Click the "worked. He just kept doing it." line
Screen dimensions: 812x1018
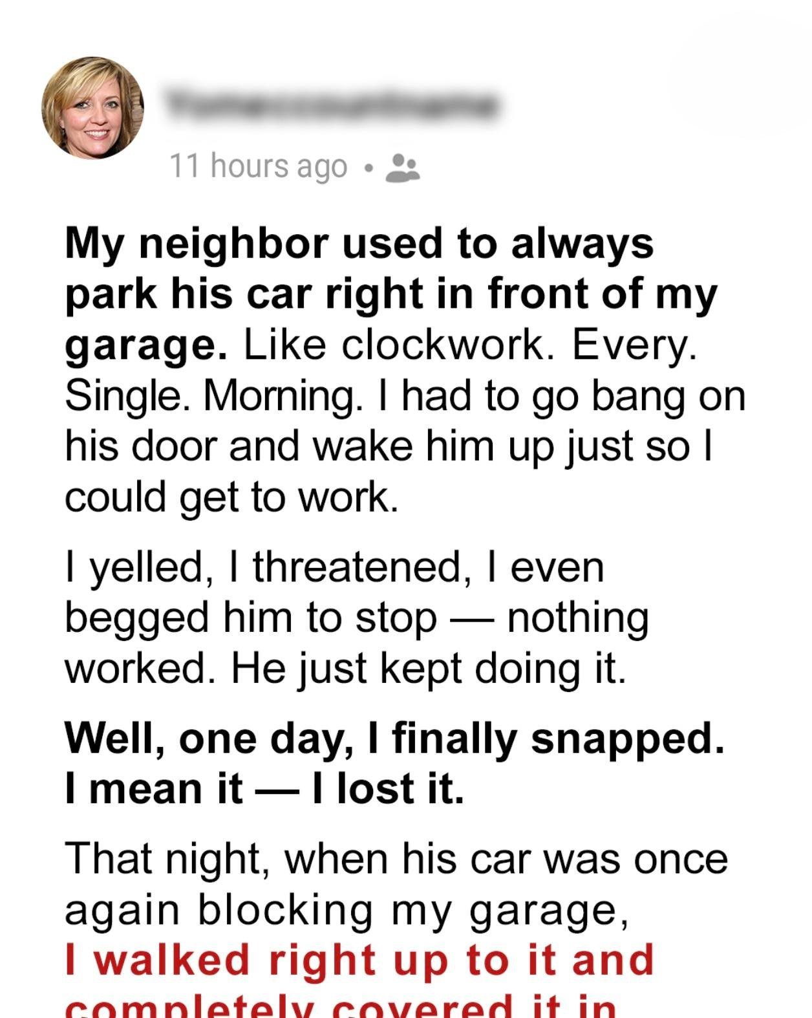pyautogui.click(x=346, y=669)
